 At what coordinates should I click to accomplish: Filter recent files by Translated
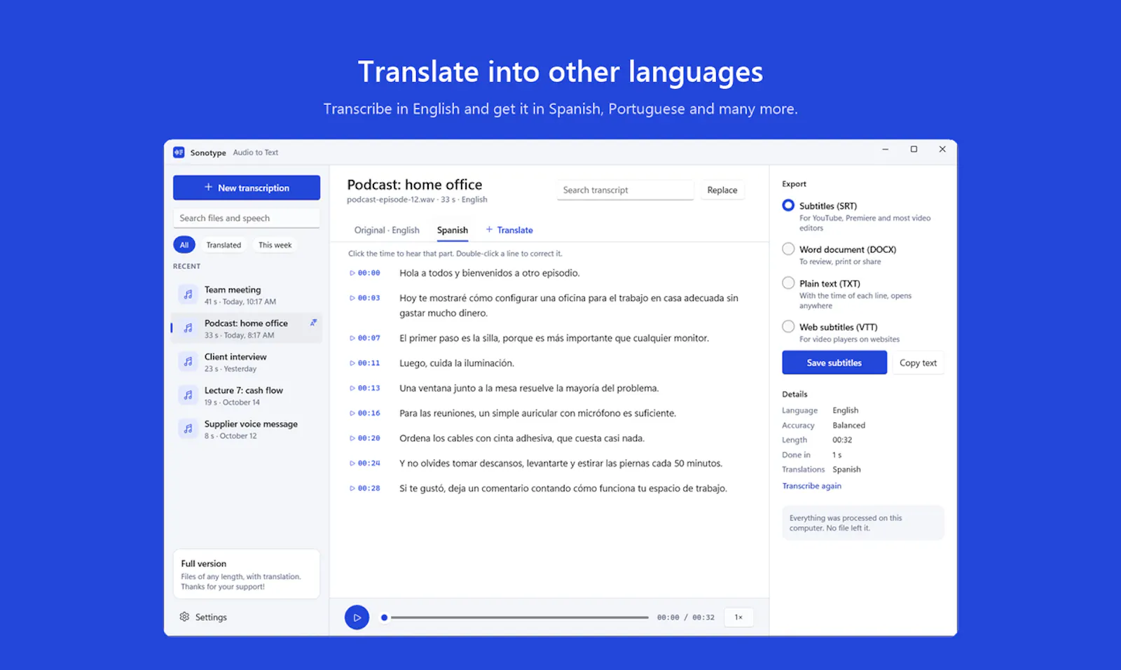[223, 245]
